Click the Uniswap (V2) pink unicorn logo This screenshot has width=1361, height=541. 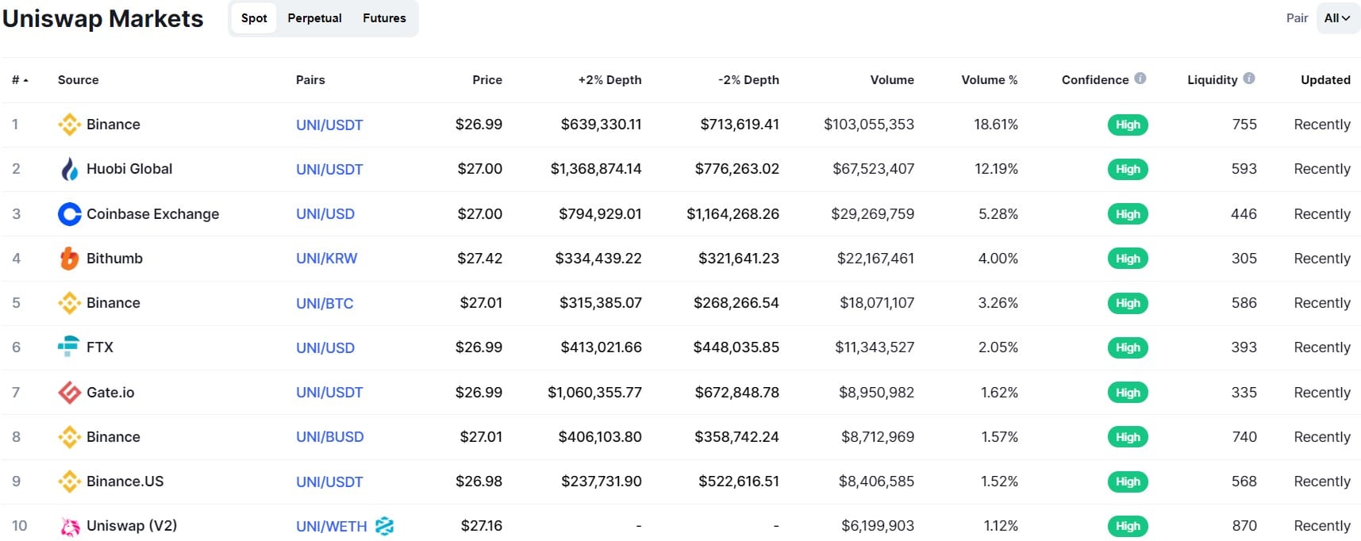point(70,526)
